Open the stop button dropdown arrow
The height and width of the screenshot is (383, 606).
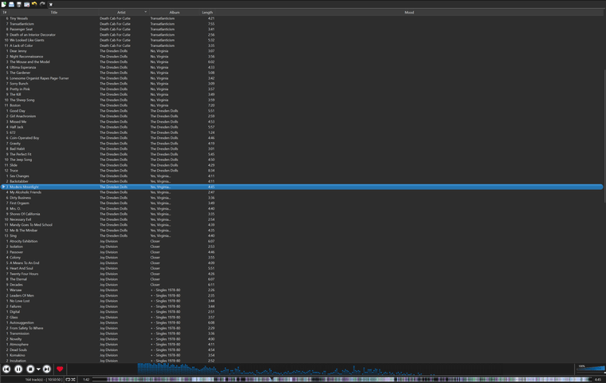coord(38,369)
